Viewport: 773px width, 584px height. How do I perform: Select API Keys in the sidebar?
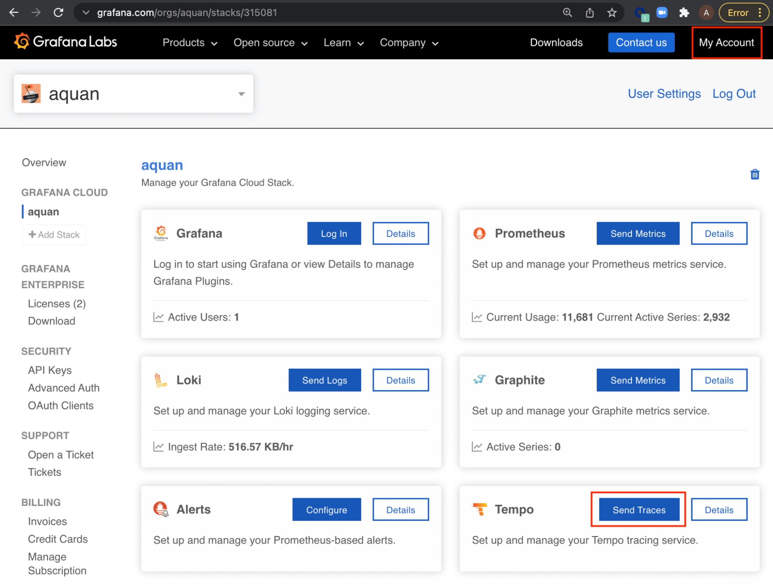[x=49, y=370]
